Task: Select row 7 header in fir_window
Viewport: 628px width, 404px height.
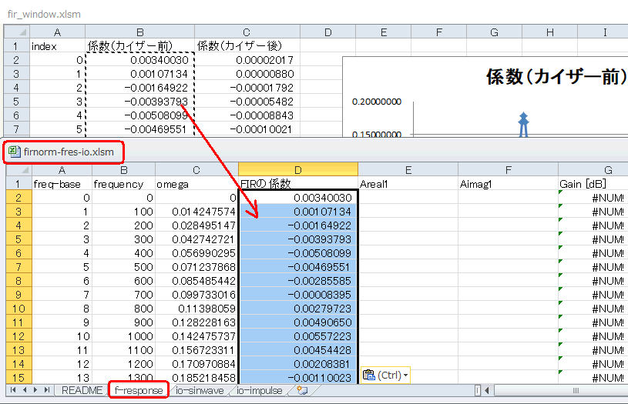Action: 17,129
